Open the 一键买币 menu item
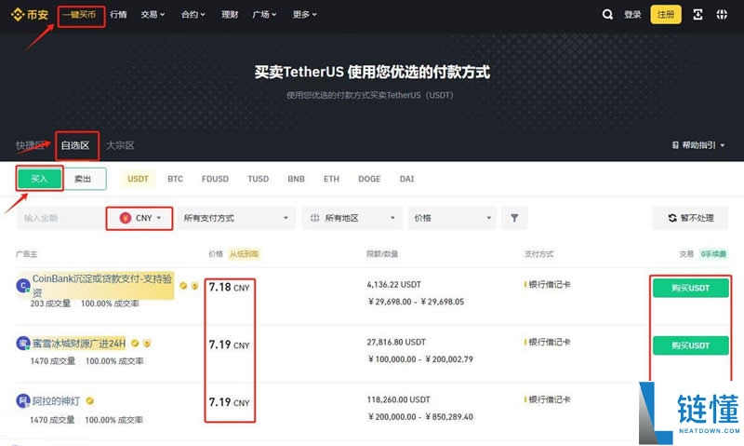 (79, 15)
